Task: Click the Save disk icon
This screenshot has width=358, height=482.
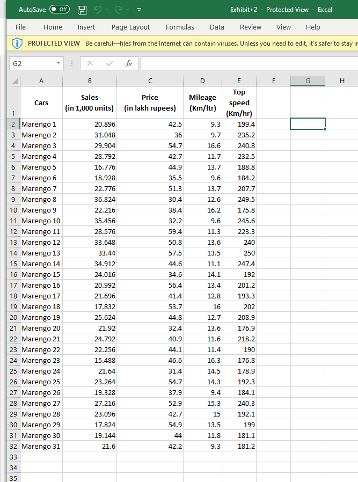Action: click(x=82, y=10)
